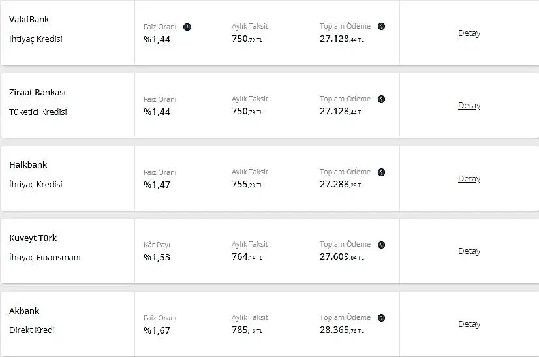
Task: Click the help icon beside Halkbank Toplam Ödeme
Action: pyautogui.click(x=381, y=172)
